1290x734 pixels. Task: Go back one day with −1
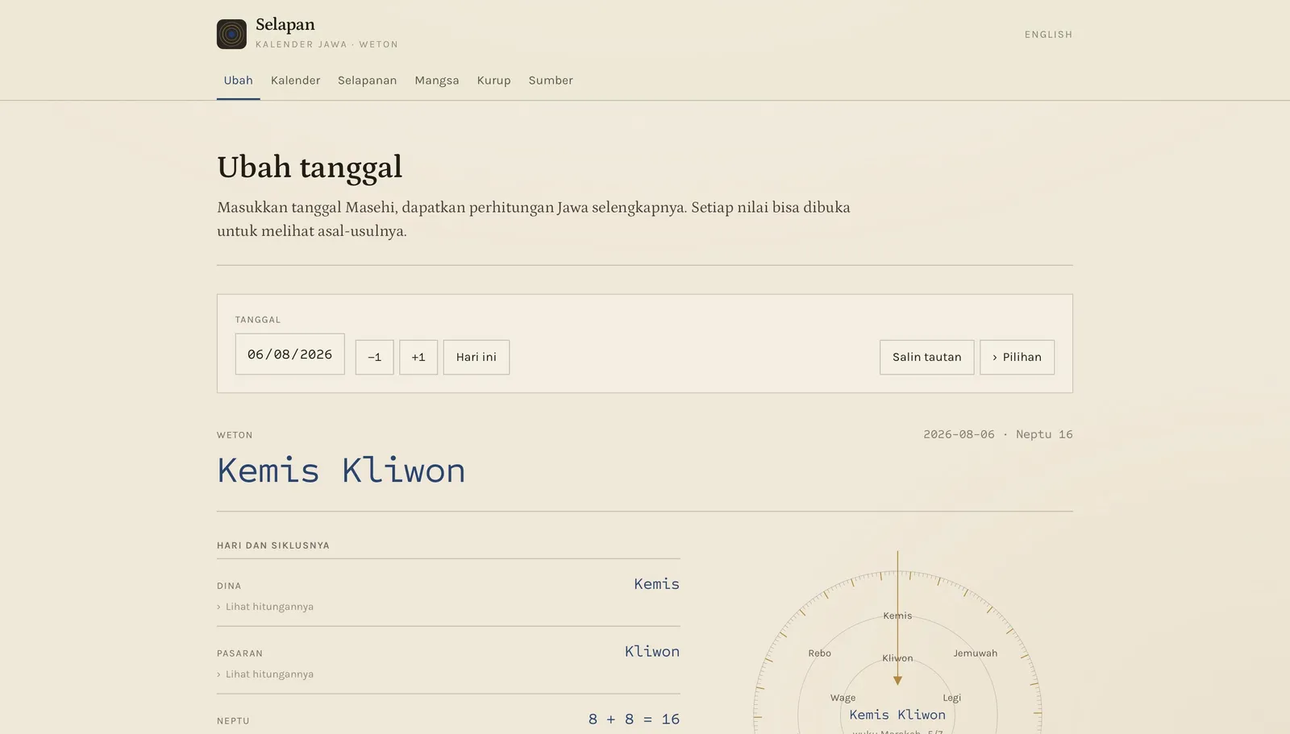click(374, 357)
